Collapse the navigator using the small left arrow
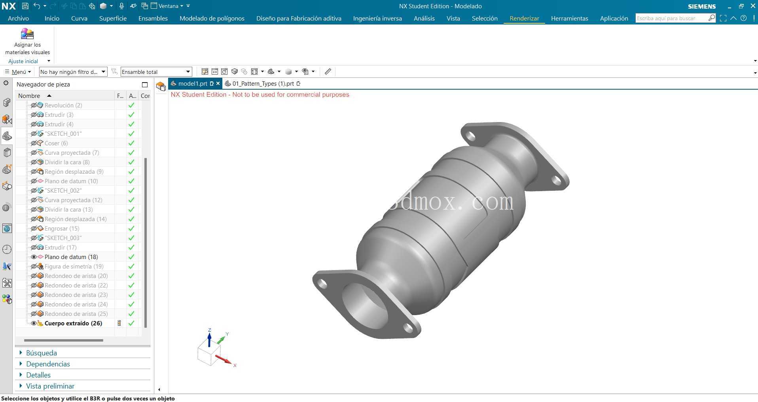 [x=159, y=389]
